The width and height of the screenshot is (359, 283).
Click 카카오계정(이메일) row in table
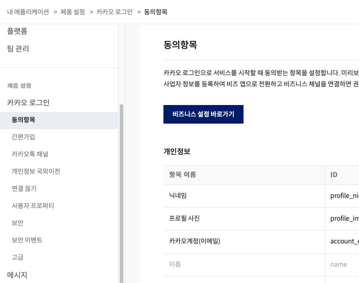(x=261, y=242)
